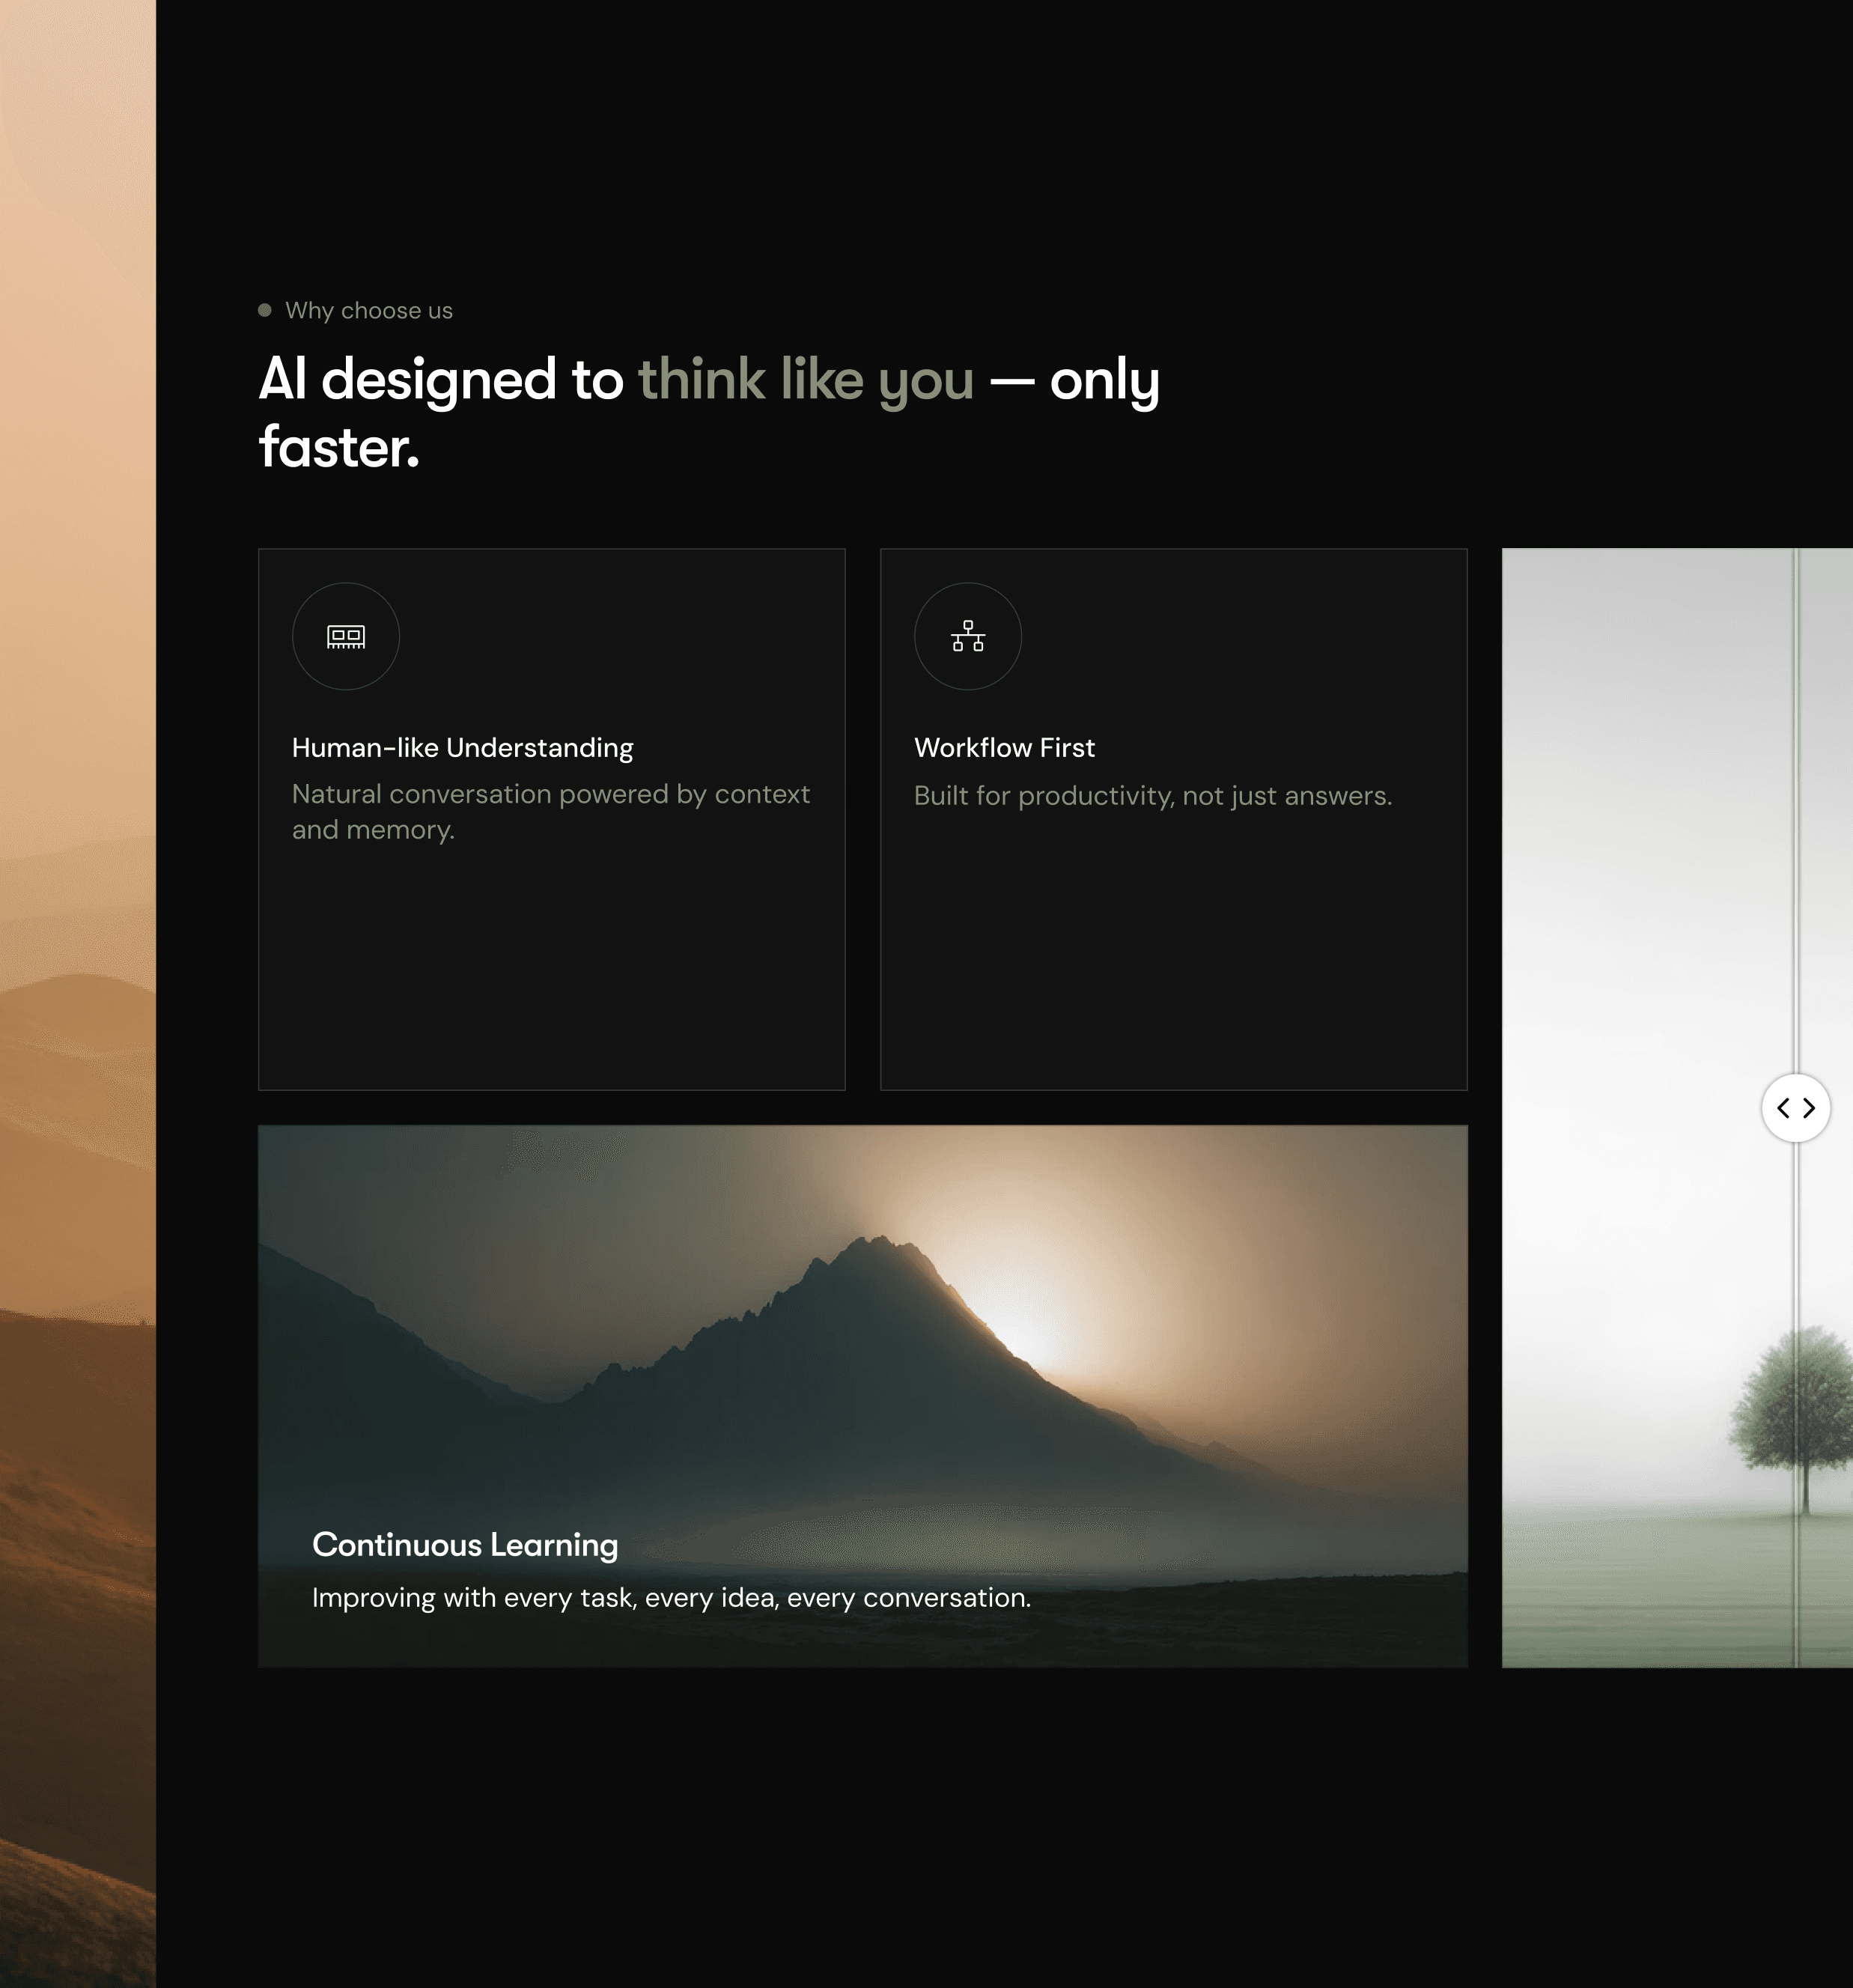Click the left chevron on slider handle

click(1783, 1108)
